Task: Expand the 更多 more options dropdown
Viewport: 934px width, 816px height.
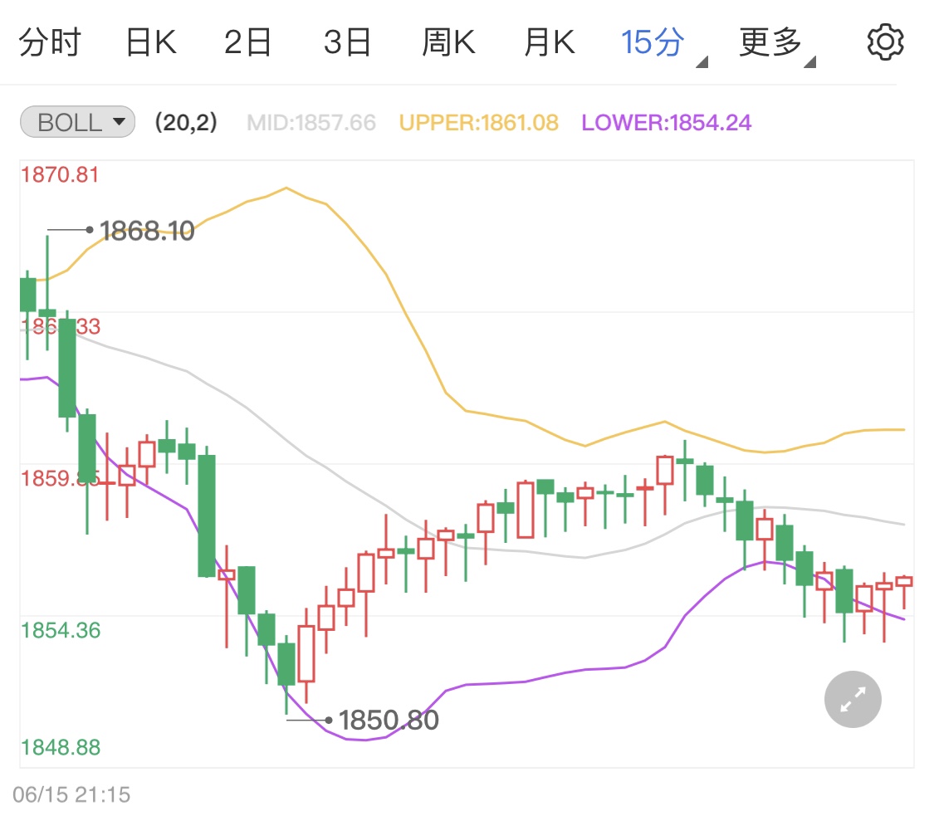Action: [x=777, y=44]
